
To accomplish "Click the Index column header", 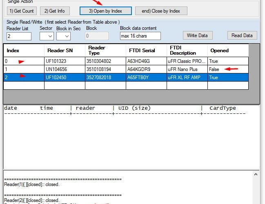I will (x=24, y=50).
